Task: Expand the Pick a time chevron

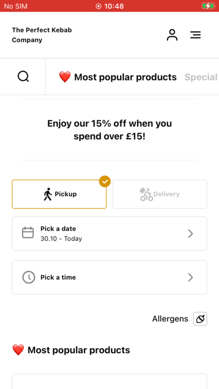Action: tap(191, 277)
